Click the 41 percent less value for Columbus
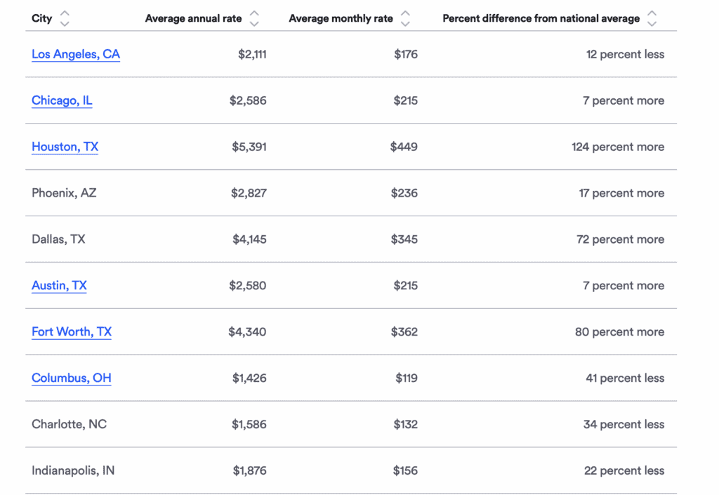The height and width of the screenshot is (495, 719). [x=625, y=378]
